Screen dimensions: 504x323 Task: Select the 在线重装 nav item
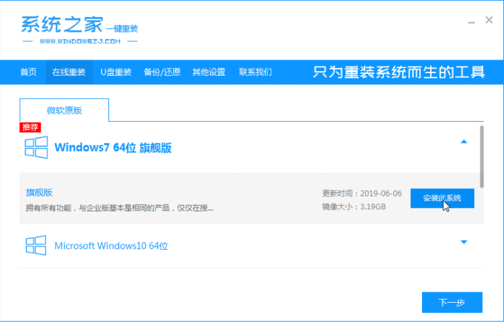coord(69,72)
